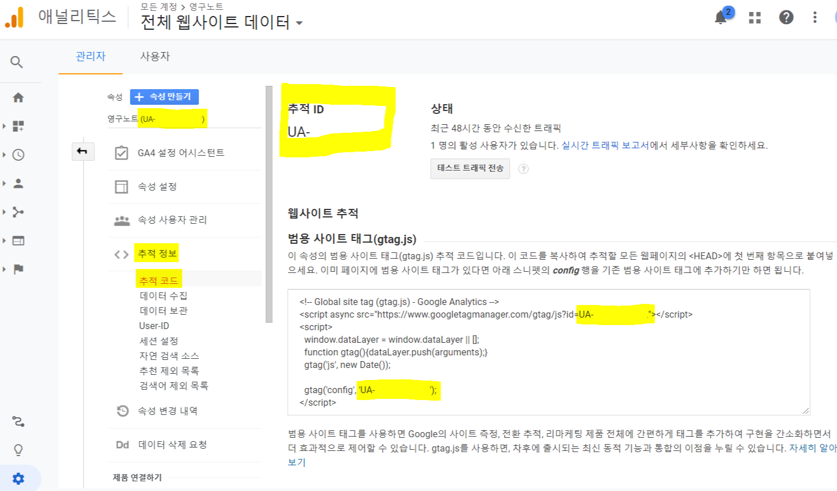Click 속성 설정 layout icon

tap(121, 187)
